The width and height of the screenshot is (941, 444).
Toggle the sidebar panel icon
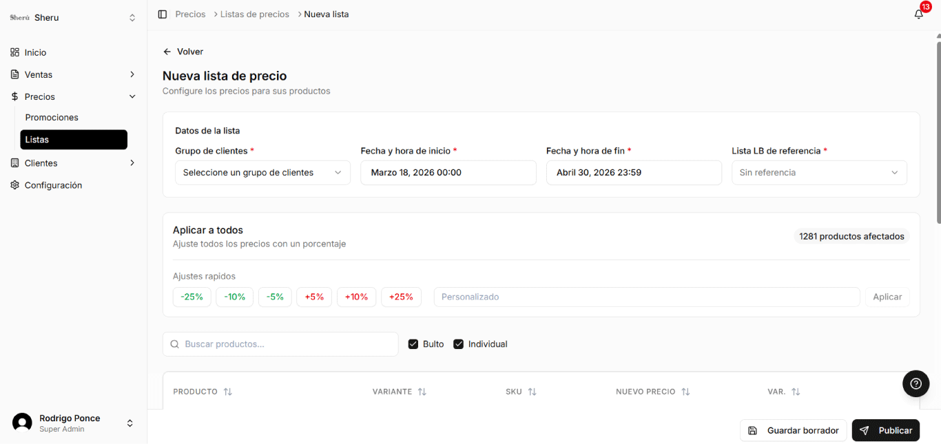coord(163,14)
